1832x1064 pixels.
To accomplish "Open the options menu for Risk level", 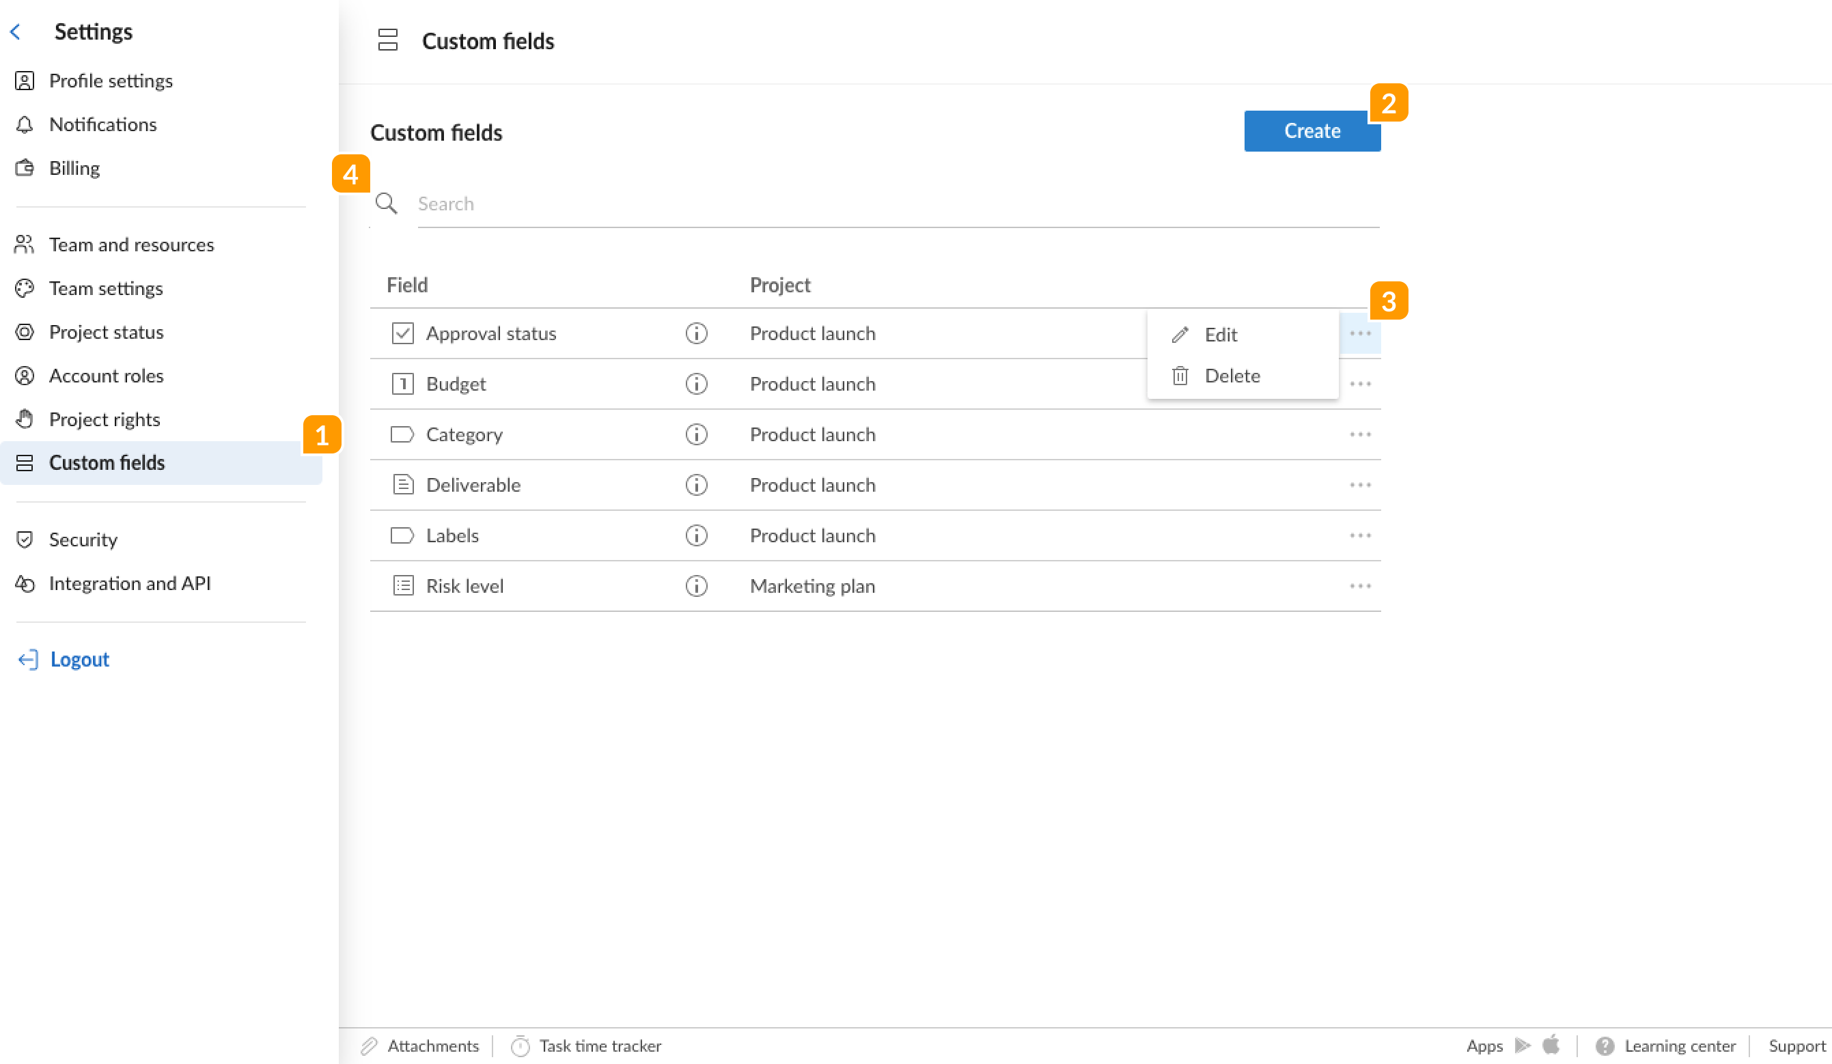I will click(x=1361, y=586).
